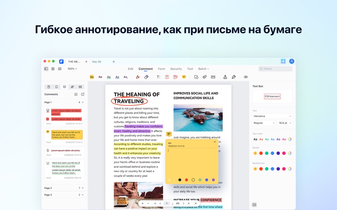Image resolution: width=337 pixels, height=210 pixels.
Task: Select the Attachment paperclip tool
Action: coord(205,77)
